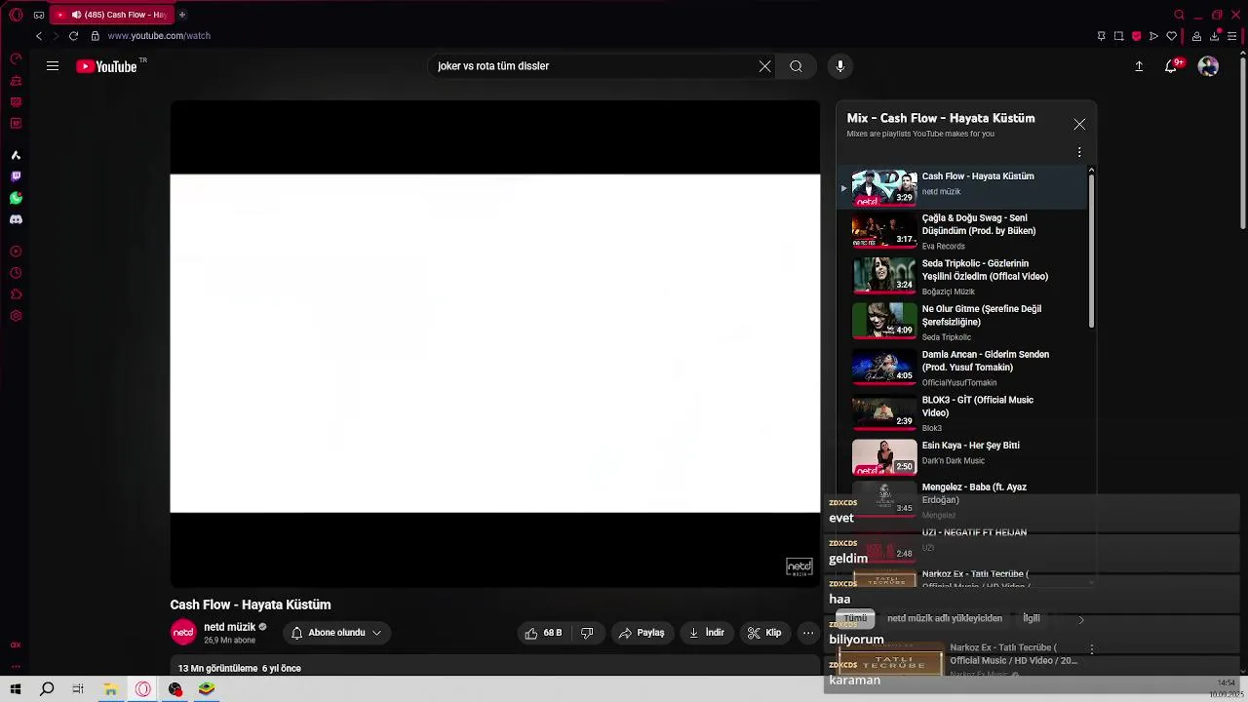Open the netd müzik channel name
This screenshot has height=702, width=1248.
229,627
